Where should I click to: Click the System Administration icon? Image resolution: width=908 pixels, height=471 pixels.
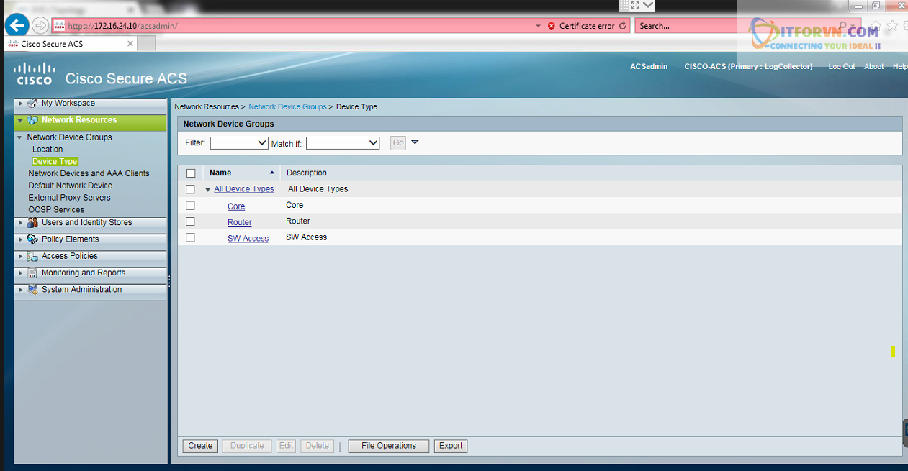tap(32, 290)
